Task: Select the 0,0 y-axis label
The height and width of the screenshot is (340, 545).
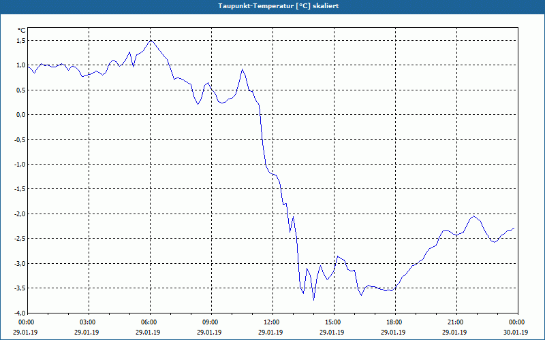Action: (21, 115)
